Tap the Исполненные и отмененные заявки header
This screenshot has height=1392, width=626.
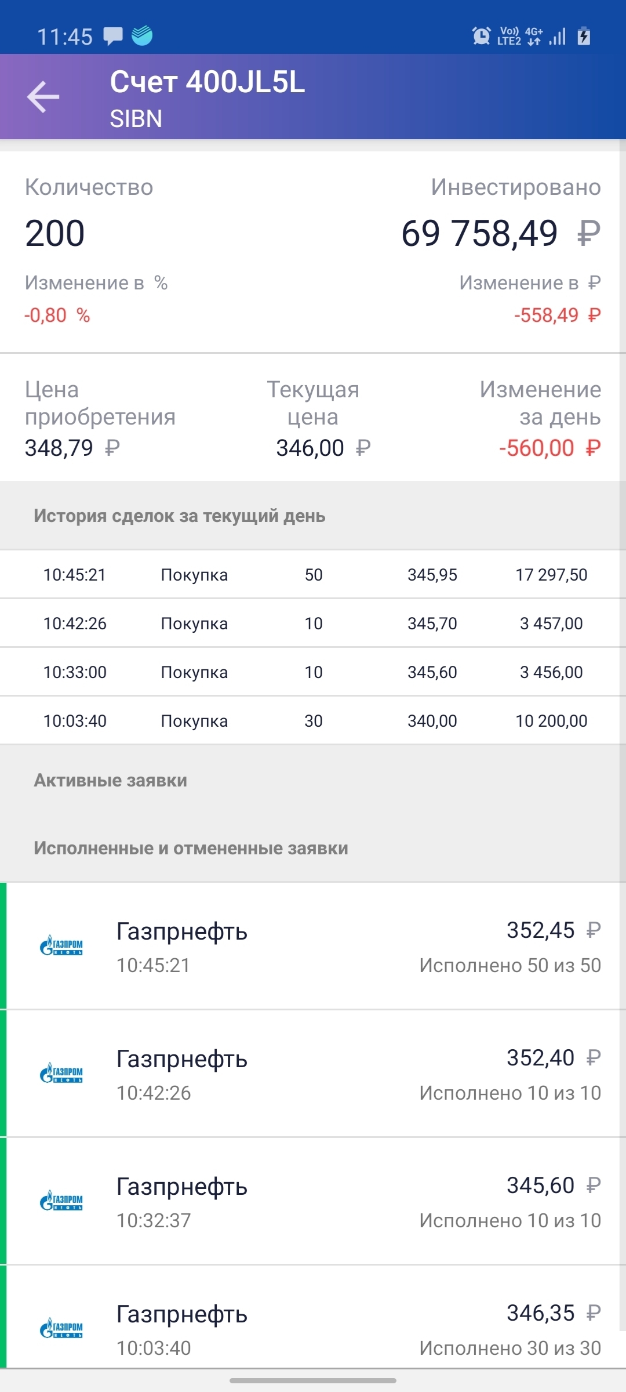[x=191, y=848]
